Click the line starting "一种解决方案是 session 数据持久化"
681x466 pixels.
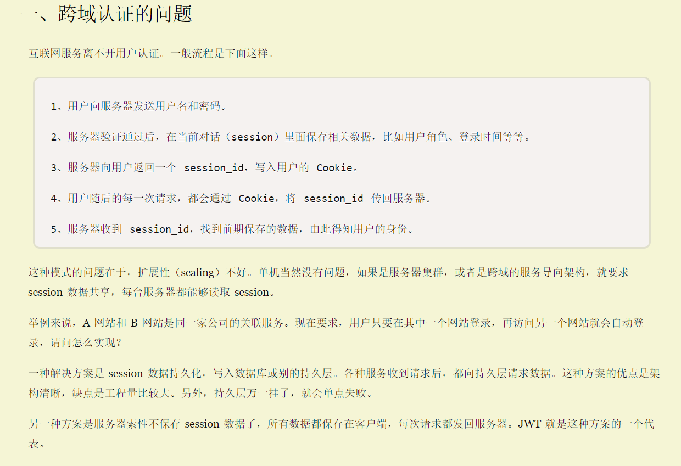click(x=344, y=374)
